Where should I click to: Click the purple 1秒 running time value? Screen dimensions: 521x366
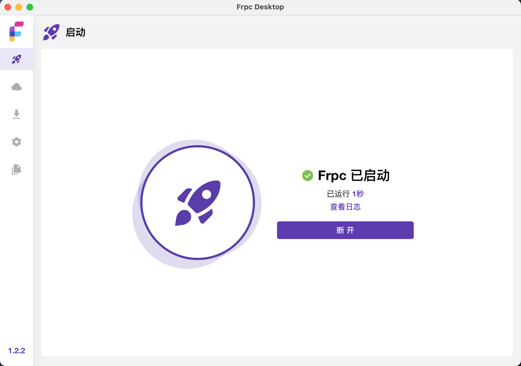tap(358, 194)
